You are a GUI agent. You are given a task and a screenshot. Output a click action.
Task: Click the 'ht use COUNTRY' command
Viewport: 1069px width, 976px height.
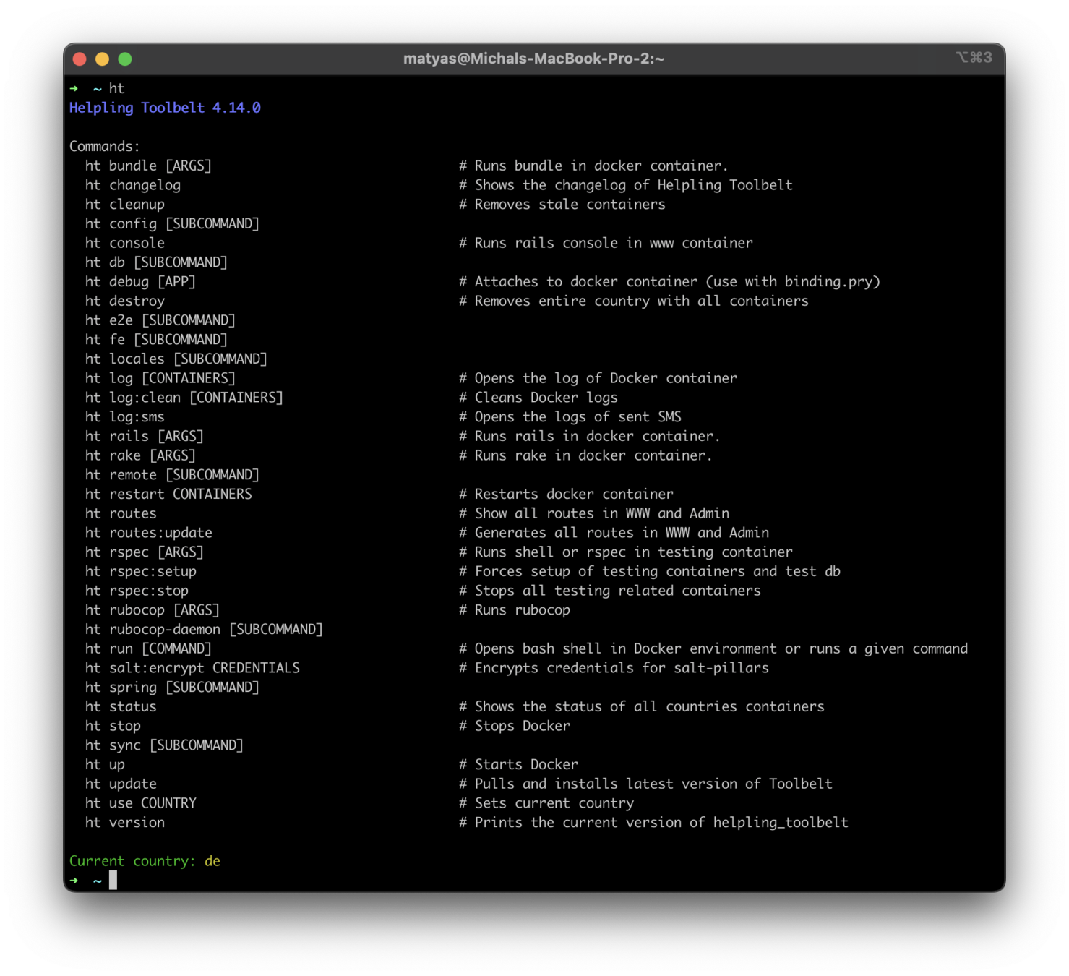141,804
